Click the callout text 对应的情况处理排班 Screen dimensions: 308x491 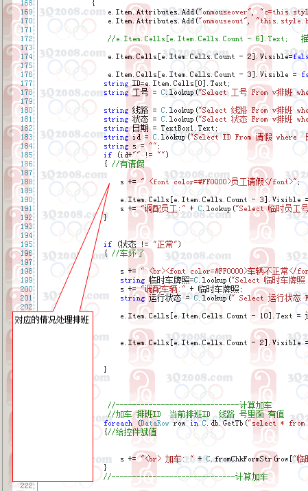[52, 320]
